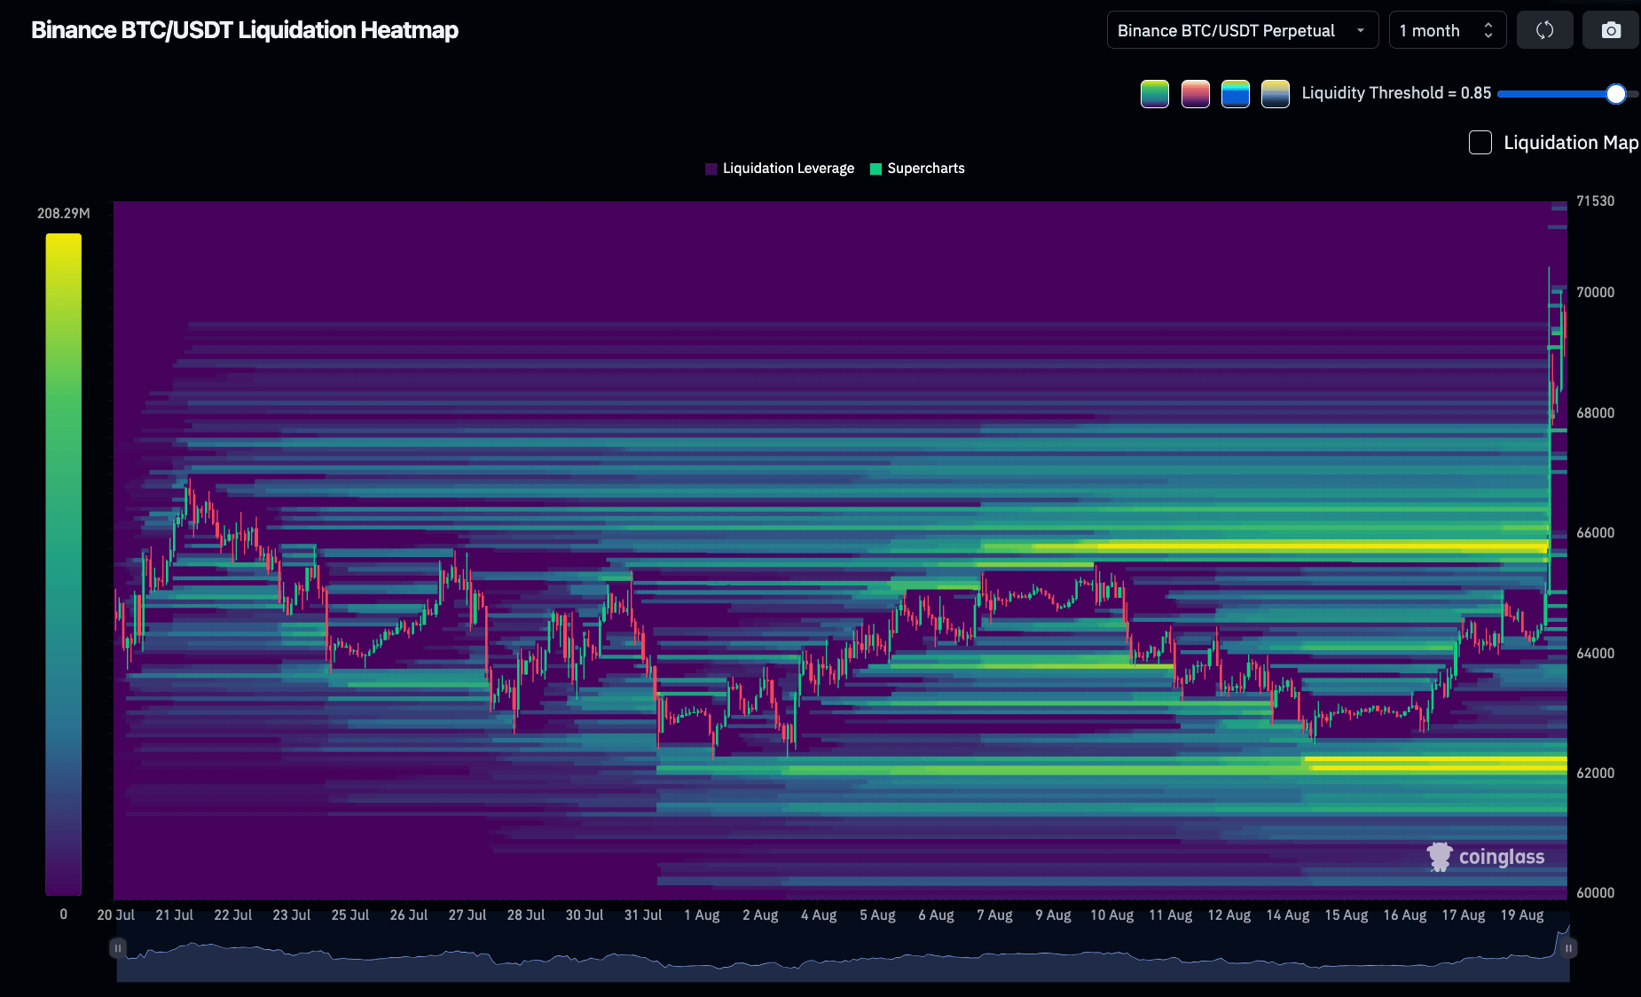Click the Binance BTC/USDT Liquidation Heatmap title
The image size is (1641, 997).
(x=245, y=30)
